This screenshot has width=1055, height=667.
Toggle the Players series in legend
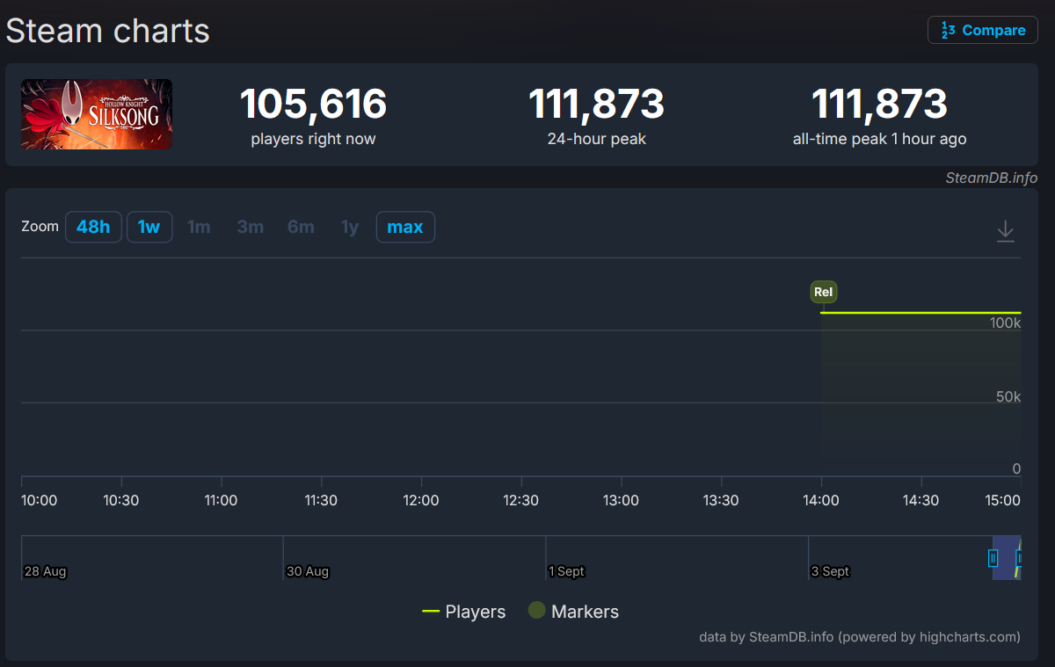(x=464, y=612)
